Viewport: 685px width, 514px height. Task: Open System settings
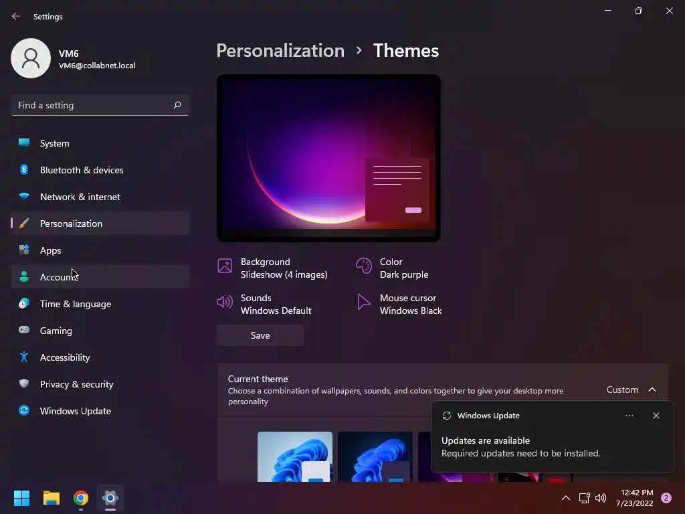pyautogui.click(x=100, y=143)
